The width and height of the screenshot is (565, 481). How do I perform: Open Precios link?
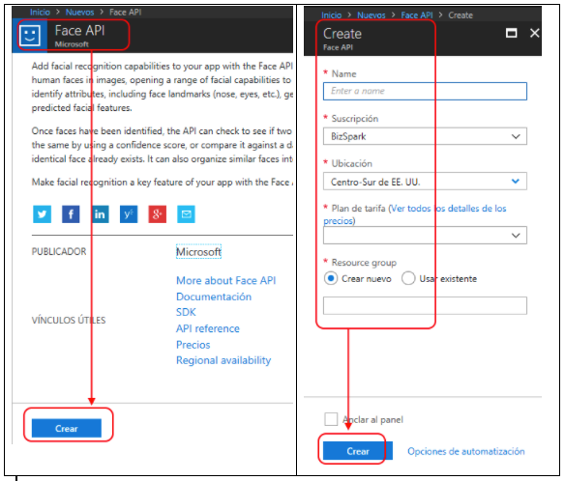[x=193, y=345]
